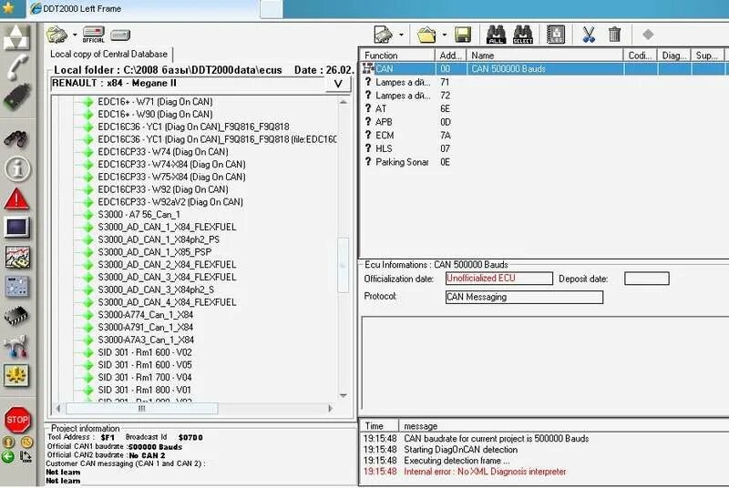Click the Sup.. column header

708,56
